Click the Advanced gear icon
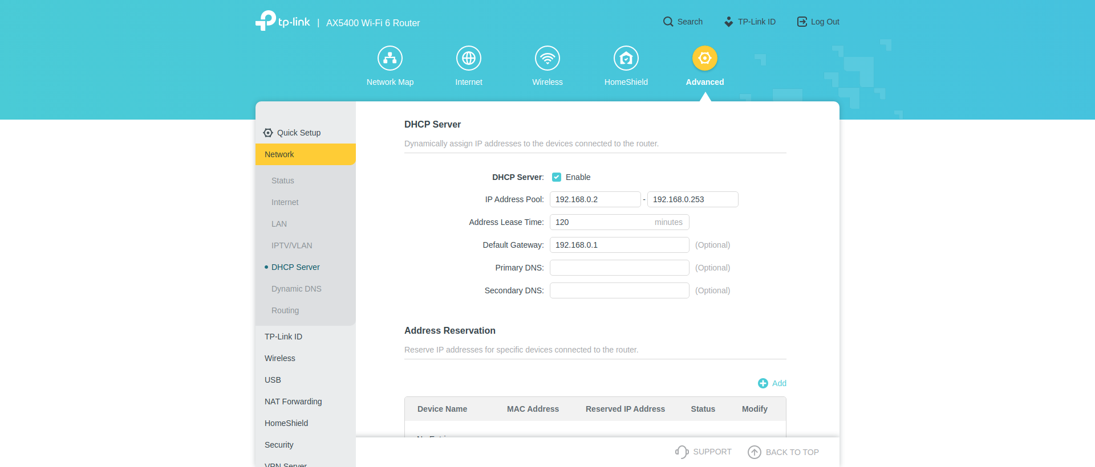The image size is (1095, 467). point(705,58)
